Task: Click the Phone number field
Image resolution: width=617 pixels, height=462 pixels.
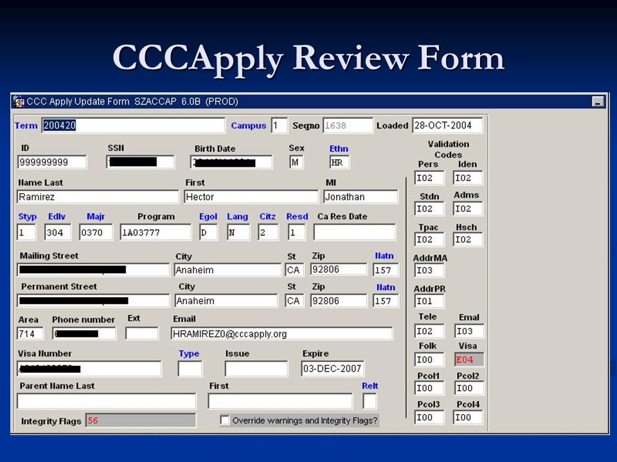Action: click(84, 334)
